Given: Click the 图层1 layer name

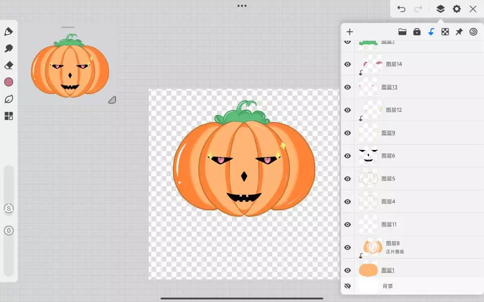Looking at the screenshot, I should pos(388,270).
